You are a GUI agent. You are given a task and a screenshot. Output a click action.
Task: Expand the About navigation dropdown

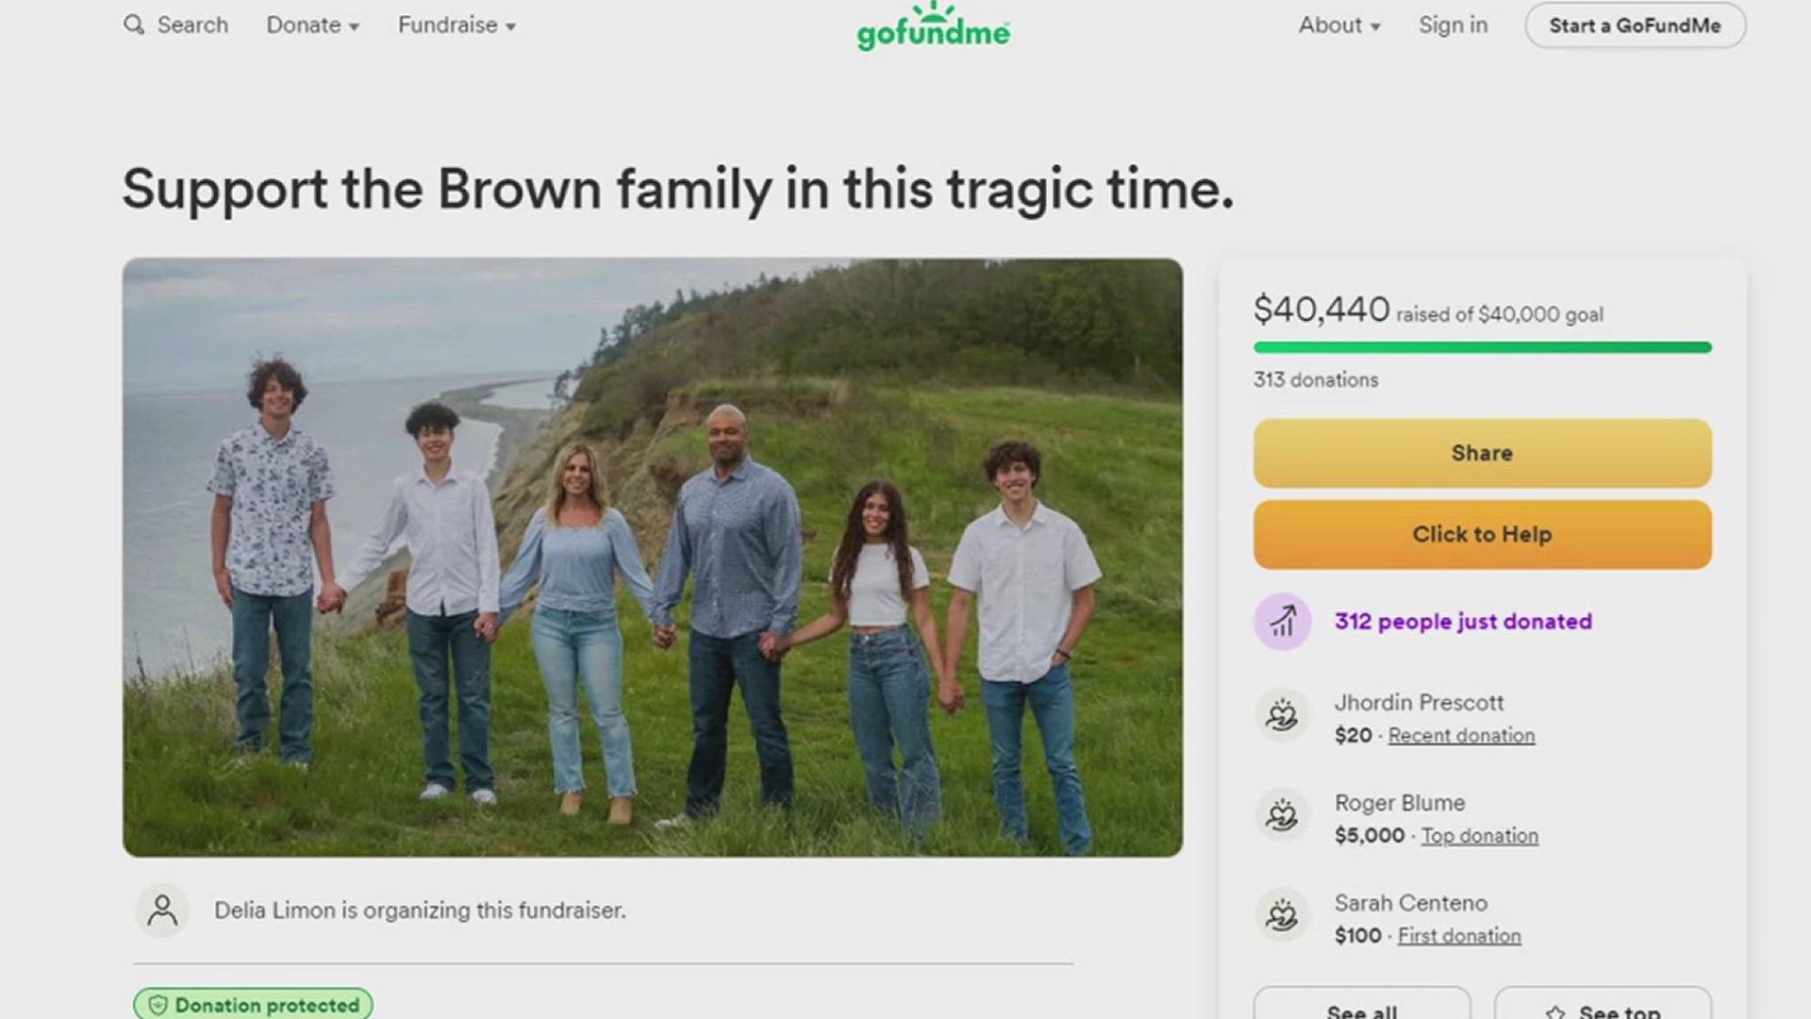[1337, 25]
